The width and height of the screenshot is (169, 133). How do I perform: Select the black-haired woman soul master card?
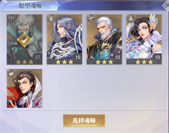(144, 39)
